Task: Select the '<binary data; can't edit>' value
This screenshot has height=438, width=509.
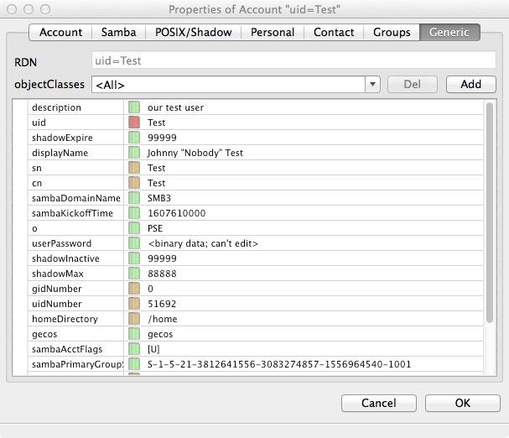Action: (x=203, y=243)
